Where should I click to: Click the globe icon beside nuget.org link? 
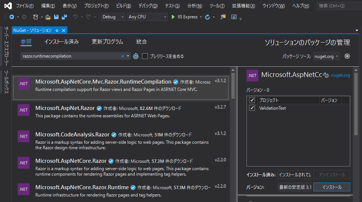[326, 75]
